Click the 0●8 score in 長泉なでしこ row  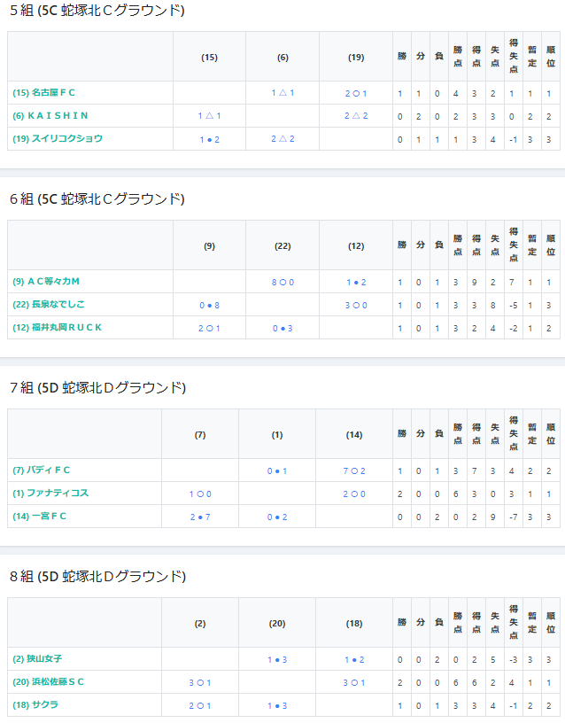209,305
